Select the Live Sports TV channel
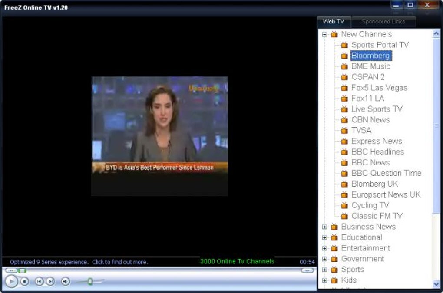This screenshot has width=443, height=293. (x=377, y=109)
